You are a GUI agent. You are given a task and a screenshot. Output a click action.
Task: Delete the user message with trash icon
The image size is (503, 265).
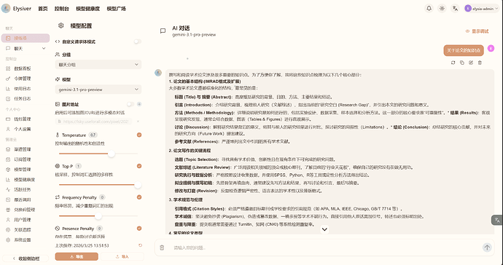[x=480, y=63]
